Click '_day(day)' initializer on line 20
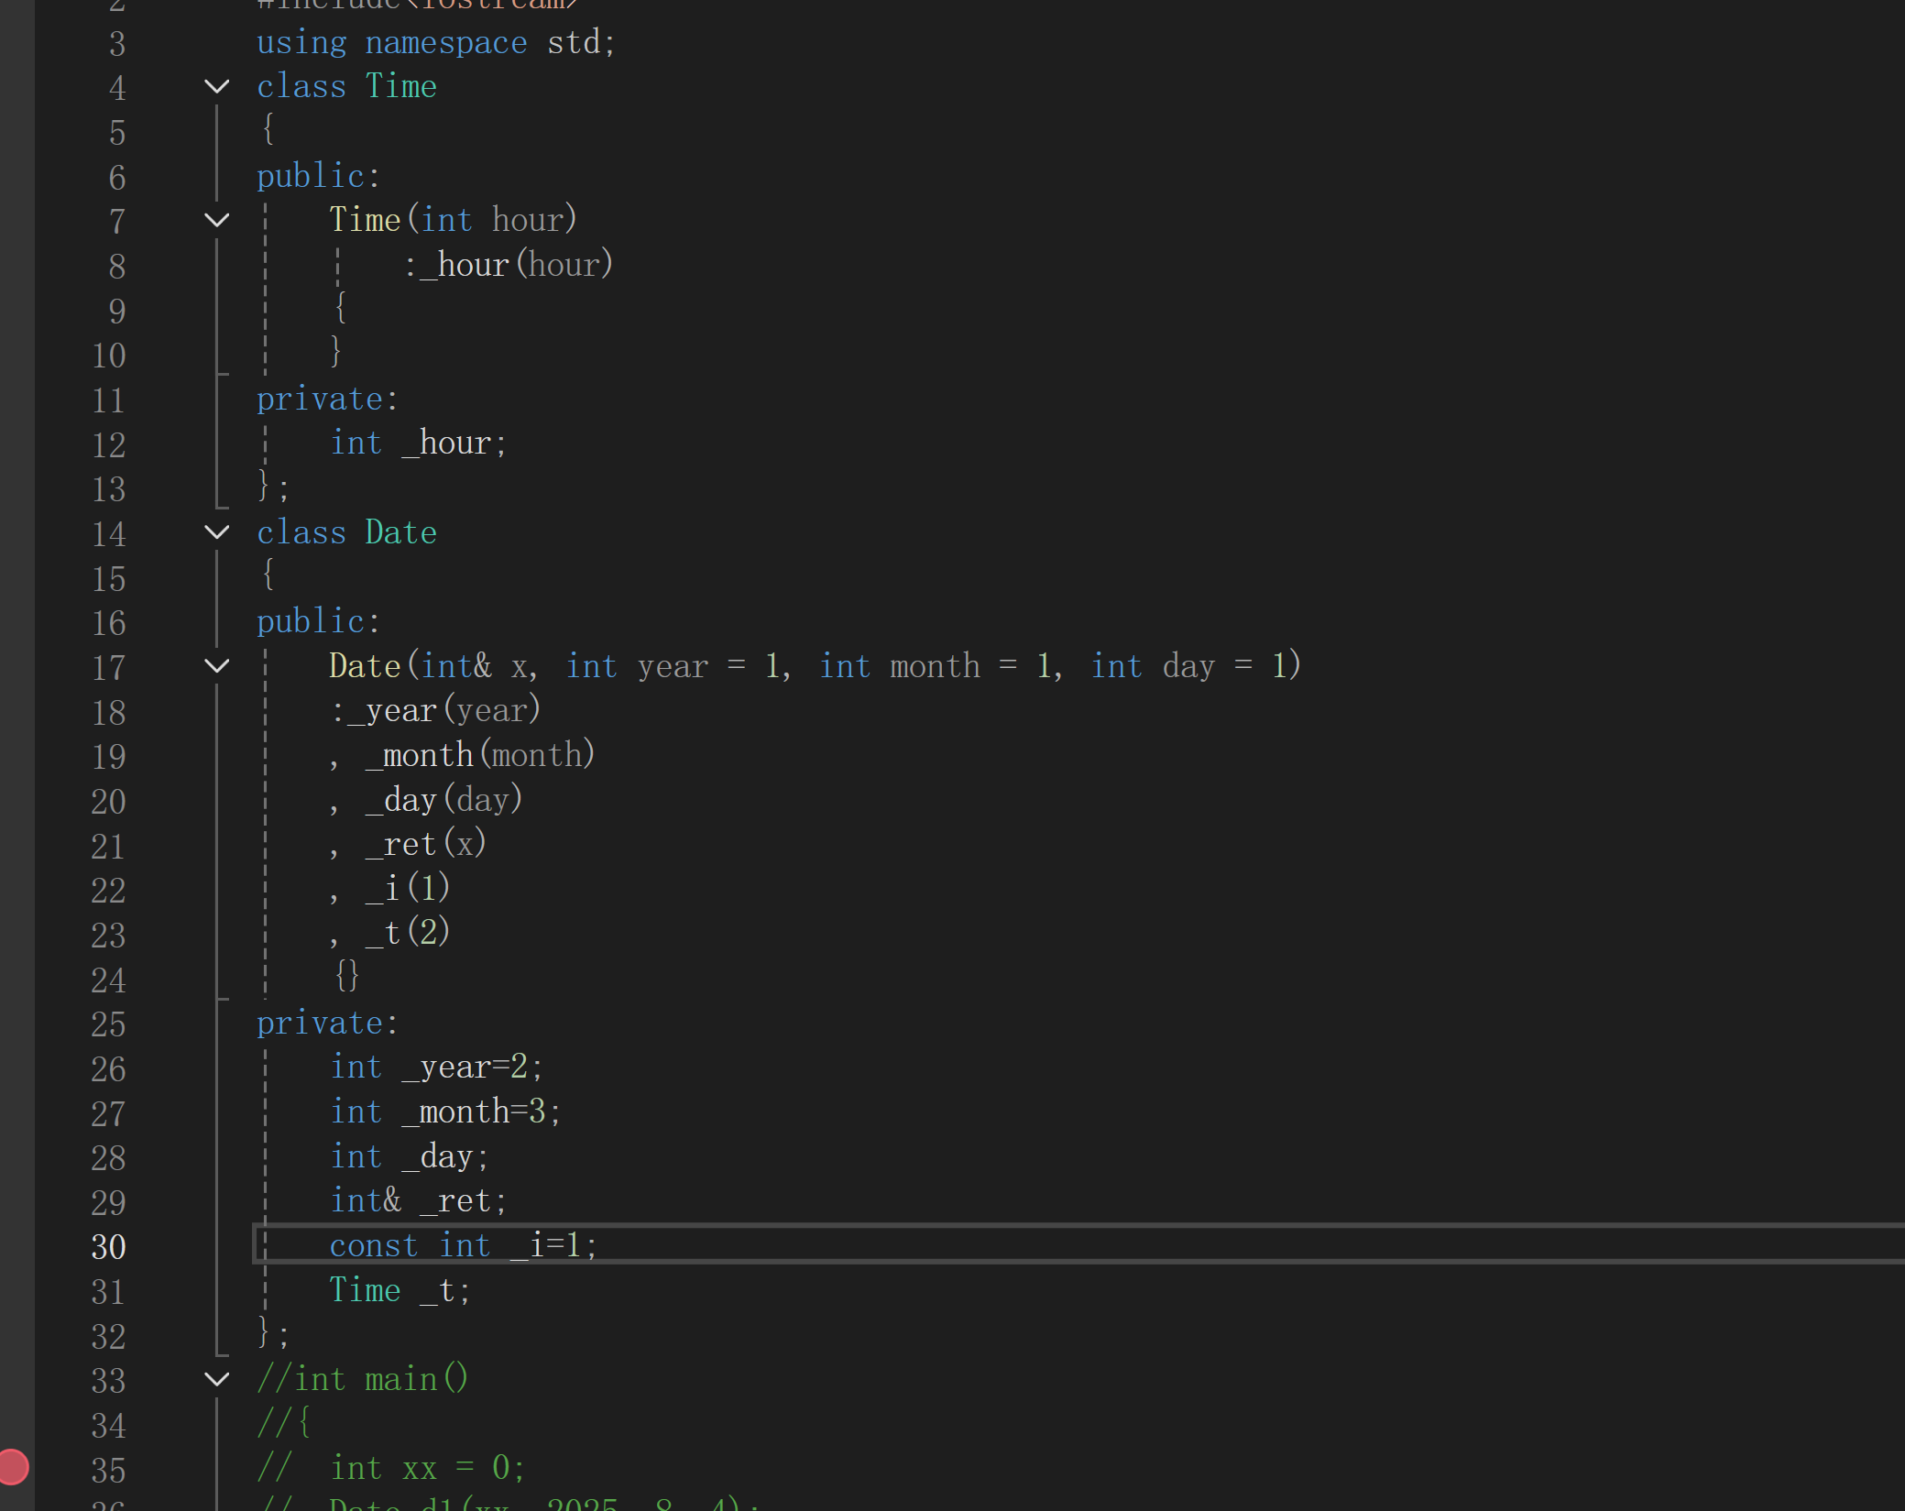The image size is (1905, 1511). (x=444, y=800)
